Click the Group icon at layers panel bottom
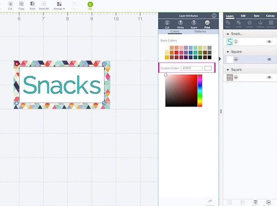277x206 pixels. 230,202
